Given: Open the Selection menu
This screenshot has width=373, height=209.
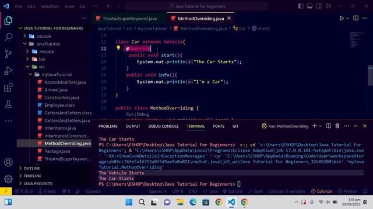Looking at the screenshot, I should click(50, 6).
